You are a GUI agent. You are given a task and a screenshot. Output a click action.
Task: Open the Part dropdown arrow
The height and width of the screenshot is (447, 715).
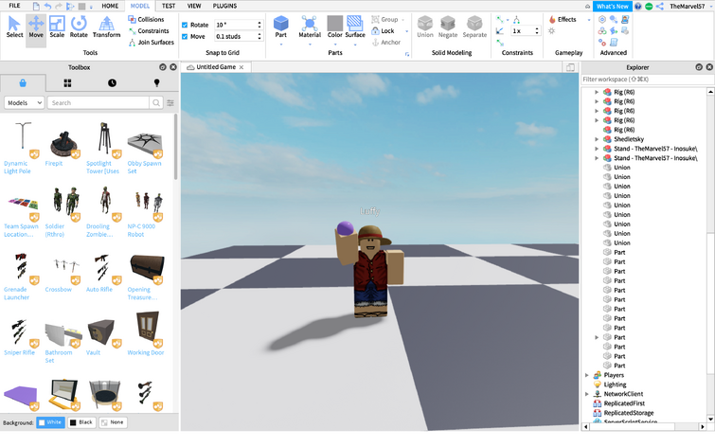(281, 45)
